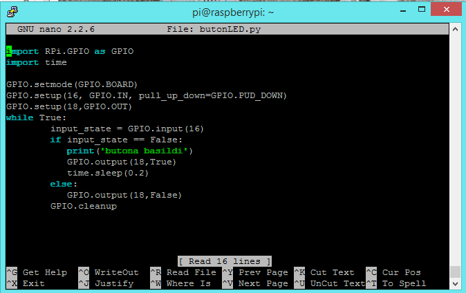Image resolution: width=466 pixels, height=293 pixels.
Task: Click the scrollbar down arrow
Action: (455, 284)
